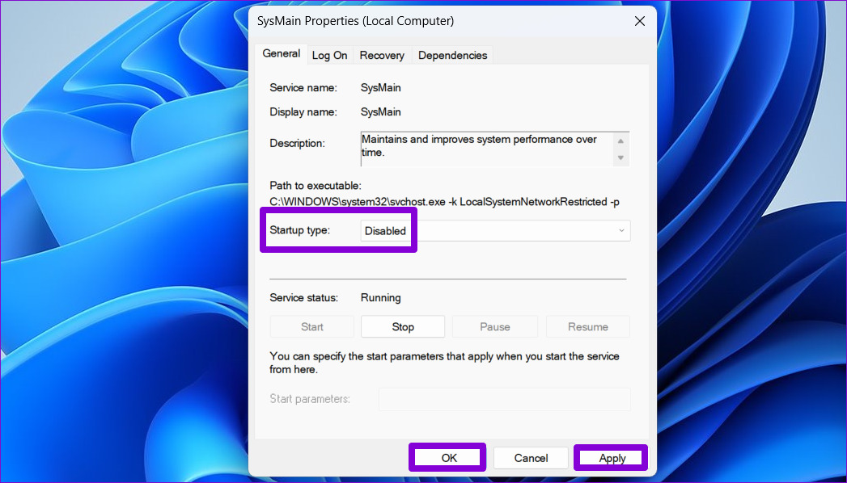Click the greyed-out Start button
This screenshot has width=847, height=483.
[x=311, y=326]
